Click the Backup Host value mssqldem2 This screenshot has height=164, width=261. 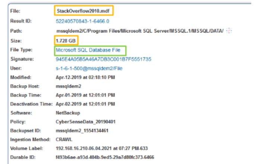pyautogui.click(x=68, y=86)
